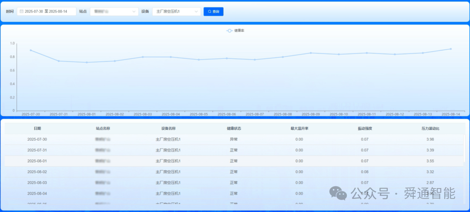Click the 0.2 value on the chart y-axis
Image resolution: width=470 pixels, height=212 pixels.
[12, 98]
